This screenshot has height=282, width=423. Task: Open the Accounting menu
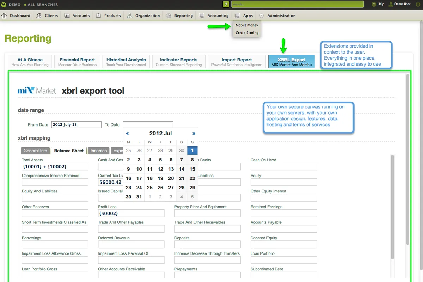[214, 16]
